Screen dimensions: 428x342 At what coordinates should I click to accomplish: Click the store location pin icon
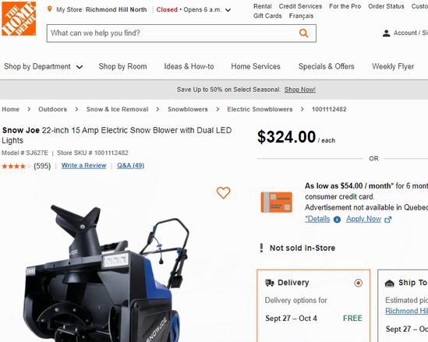coord(49,9)
